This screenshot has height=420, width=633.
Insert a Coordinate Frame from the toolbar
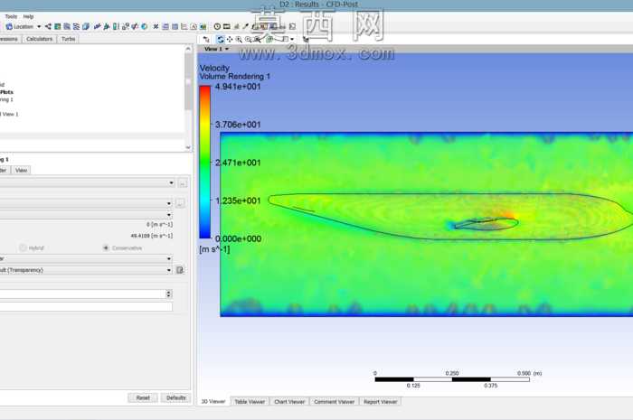point(106,26)
